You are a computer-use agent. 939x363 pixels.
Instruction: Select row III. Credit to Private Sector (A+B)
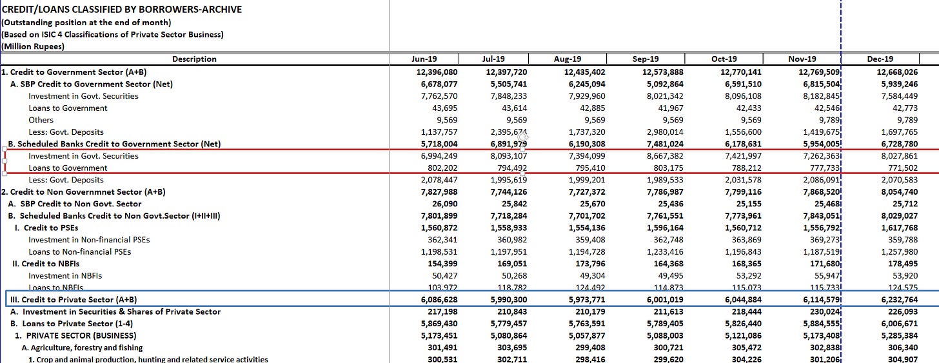point(74,300)
